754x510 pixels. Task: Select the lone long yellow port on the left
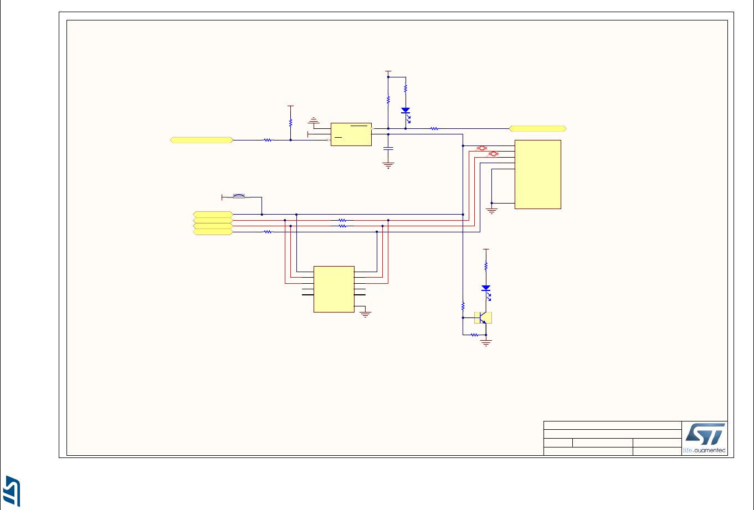click(x=202, y=140)
